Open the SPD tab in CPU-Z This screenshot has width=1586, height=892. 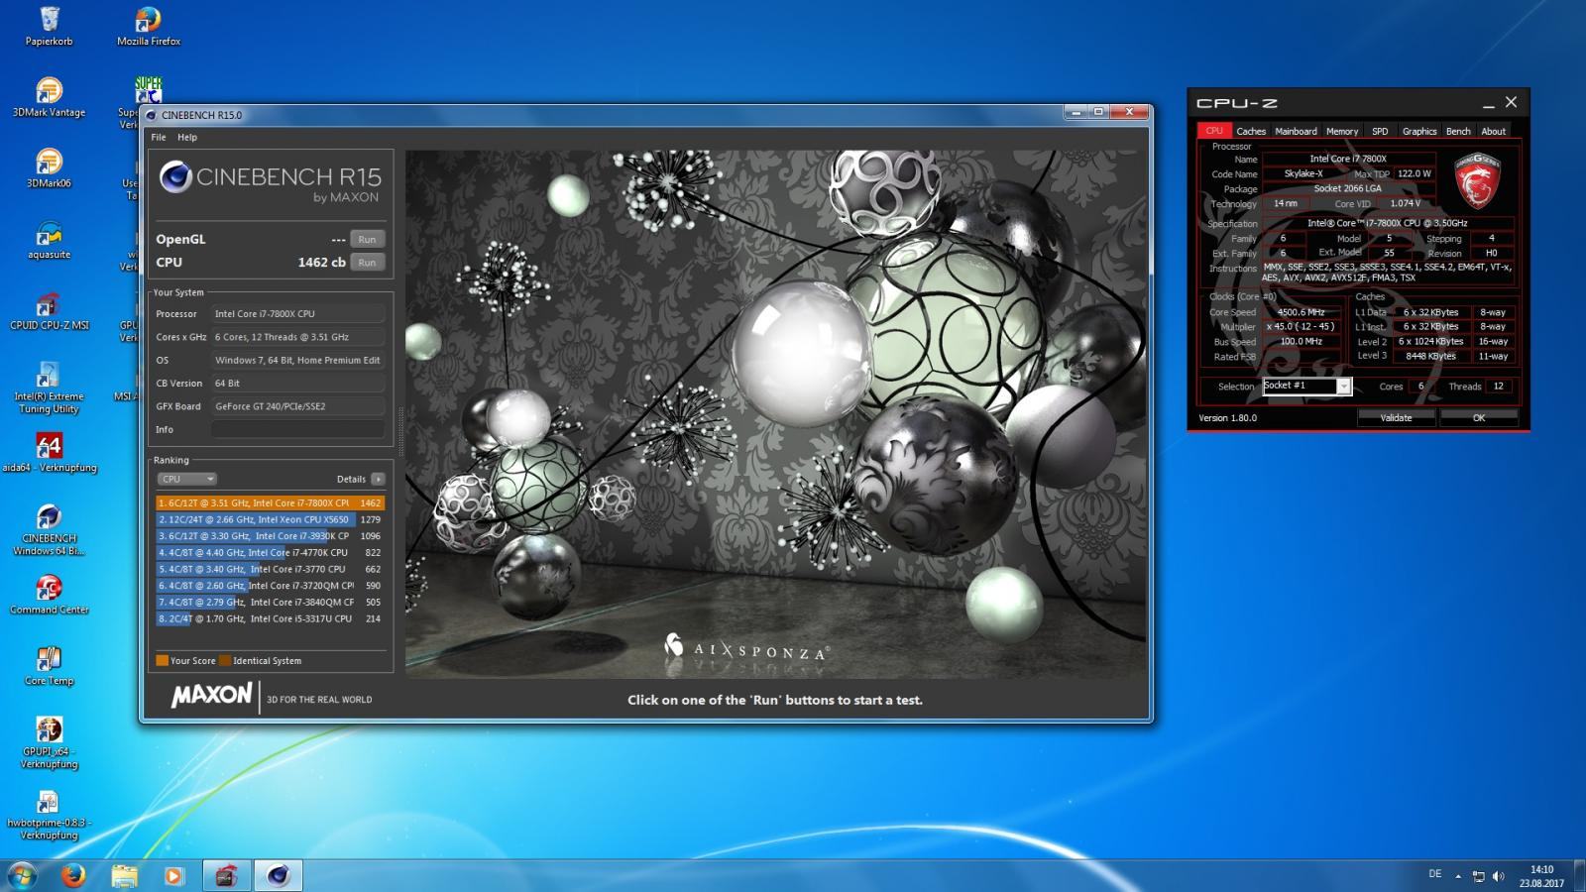coord(1380,131)
